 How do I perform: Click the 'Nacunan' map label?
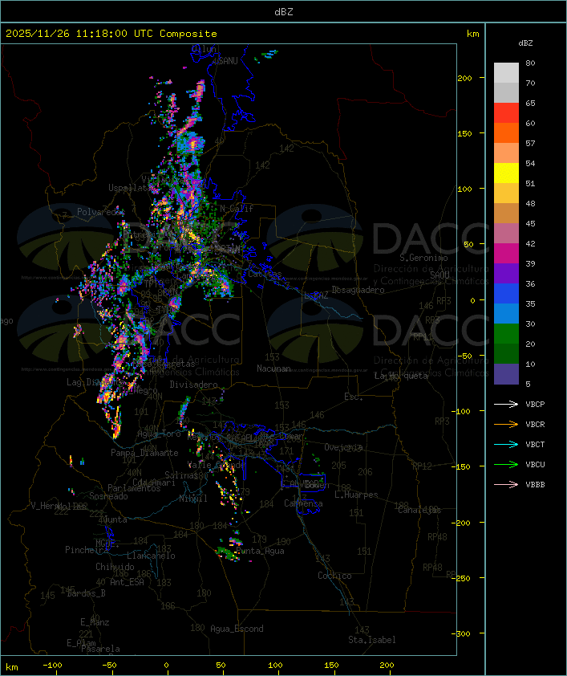(273, 369)
